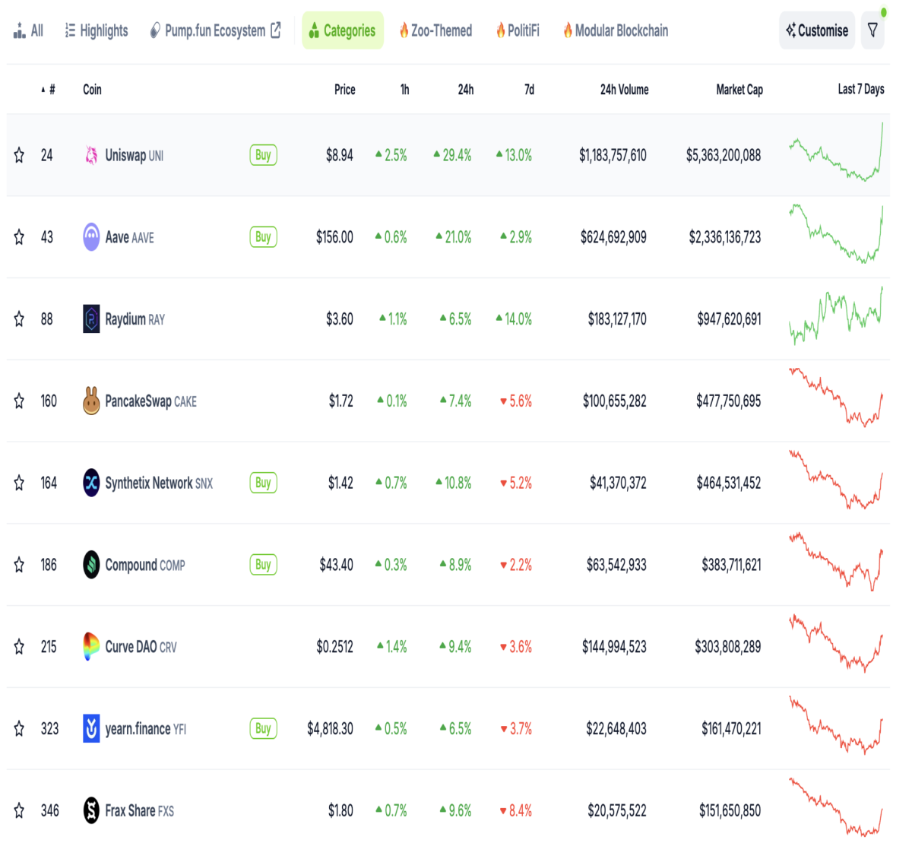The width and height of the screenshot is (912, 843).
Task: Open the Customise button
Action: pos(817,30)
